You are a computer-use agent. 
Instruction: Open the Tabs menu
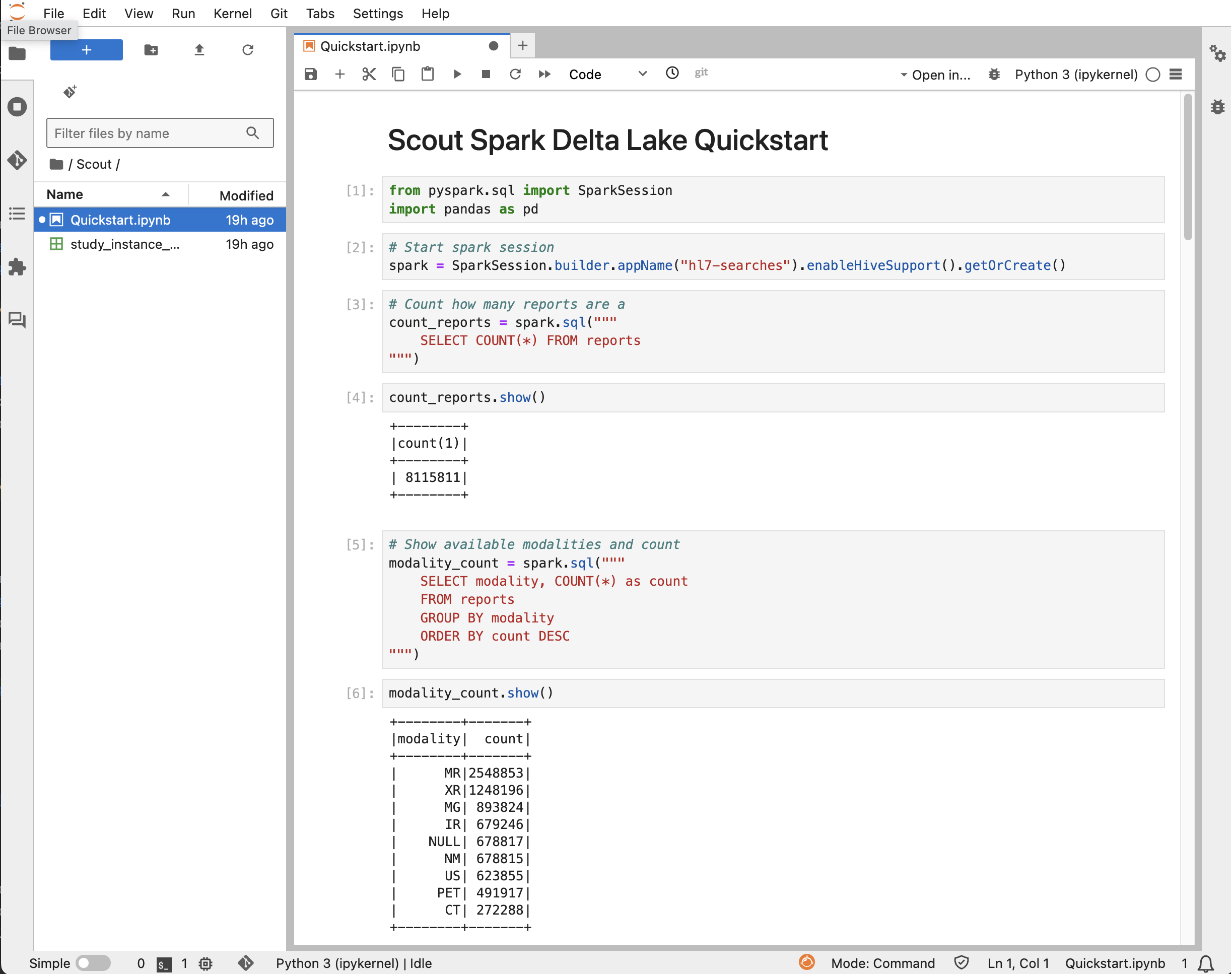pyautogui.click(x=320, y=13)
